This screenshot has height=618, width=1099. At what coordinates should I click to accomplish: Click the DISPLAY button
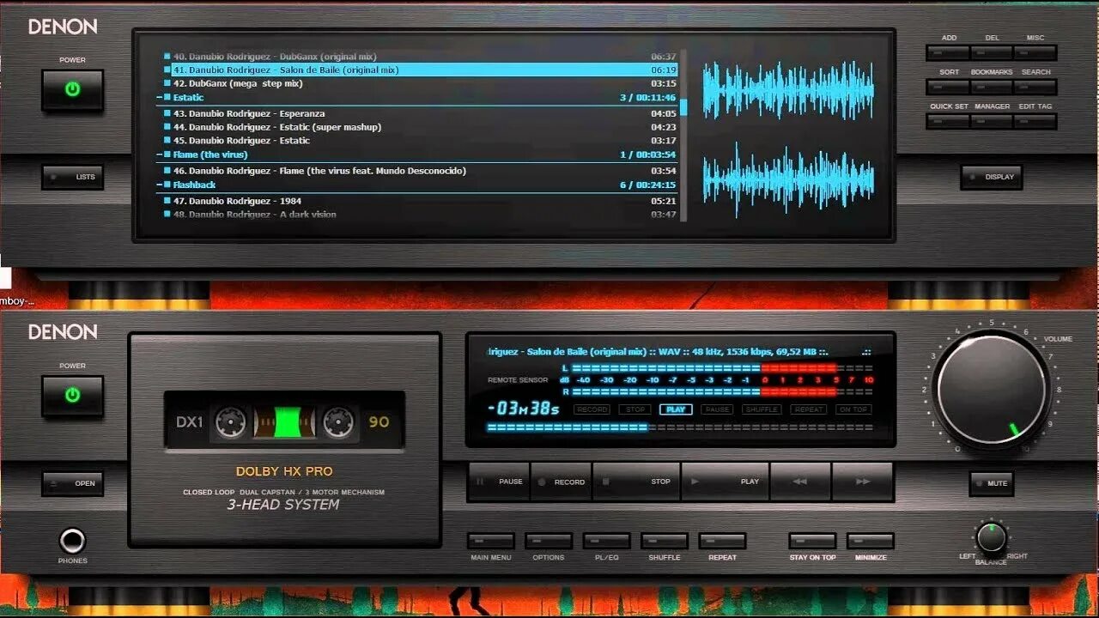coord(992,177)
